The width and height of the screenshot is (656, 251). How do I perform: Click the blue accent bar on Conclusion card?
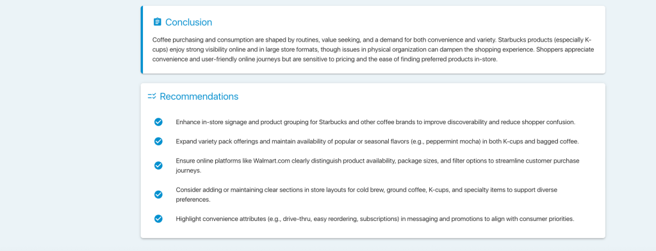tap(142, 40)
